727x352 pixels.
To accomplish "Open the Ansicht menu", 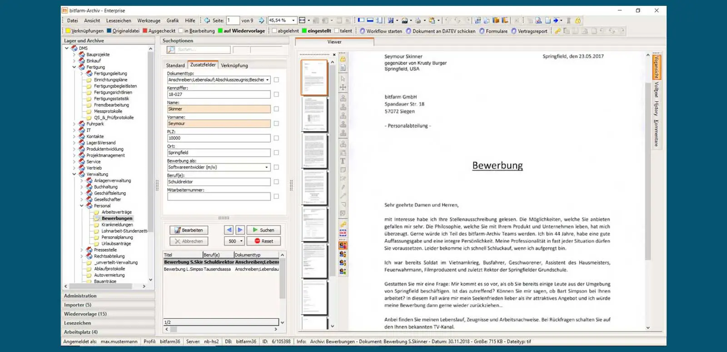I will (x=92, y=20).
